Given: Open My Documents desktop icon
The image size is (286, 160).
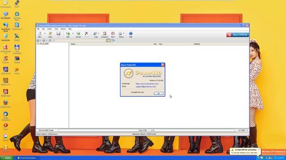Looking at the screenshot, I should coord(6,4).
